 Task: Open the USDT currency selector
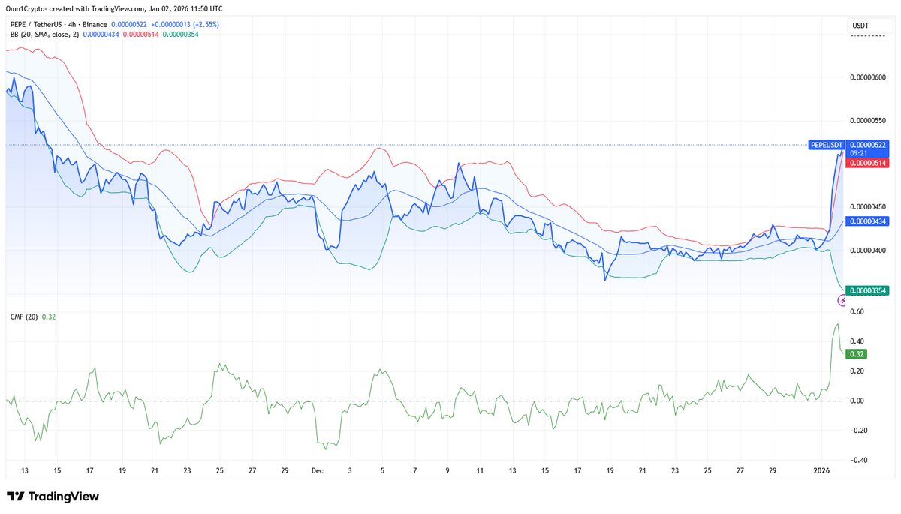pos(860,26)
